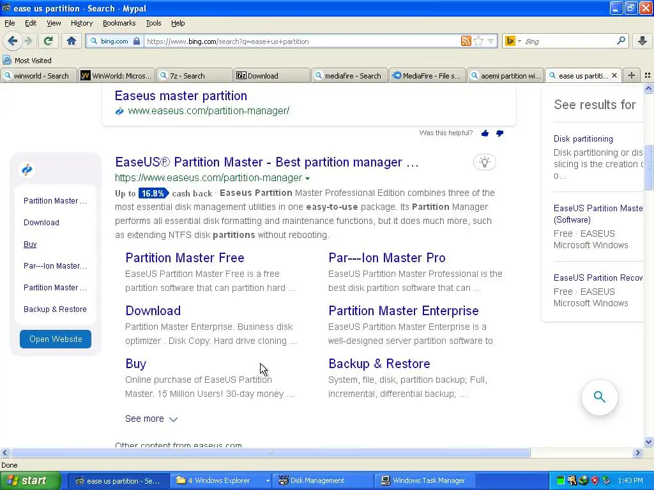Viewport: 654px width, 490px height.
Task: Click thumbs up for Was this helpful
Action: point(485,133)
